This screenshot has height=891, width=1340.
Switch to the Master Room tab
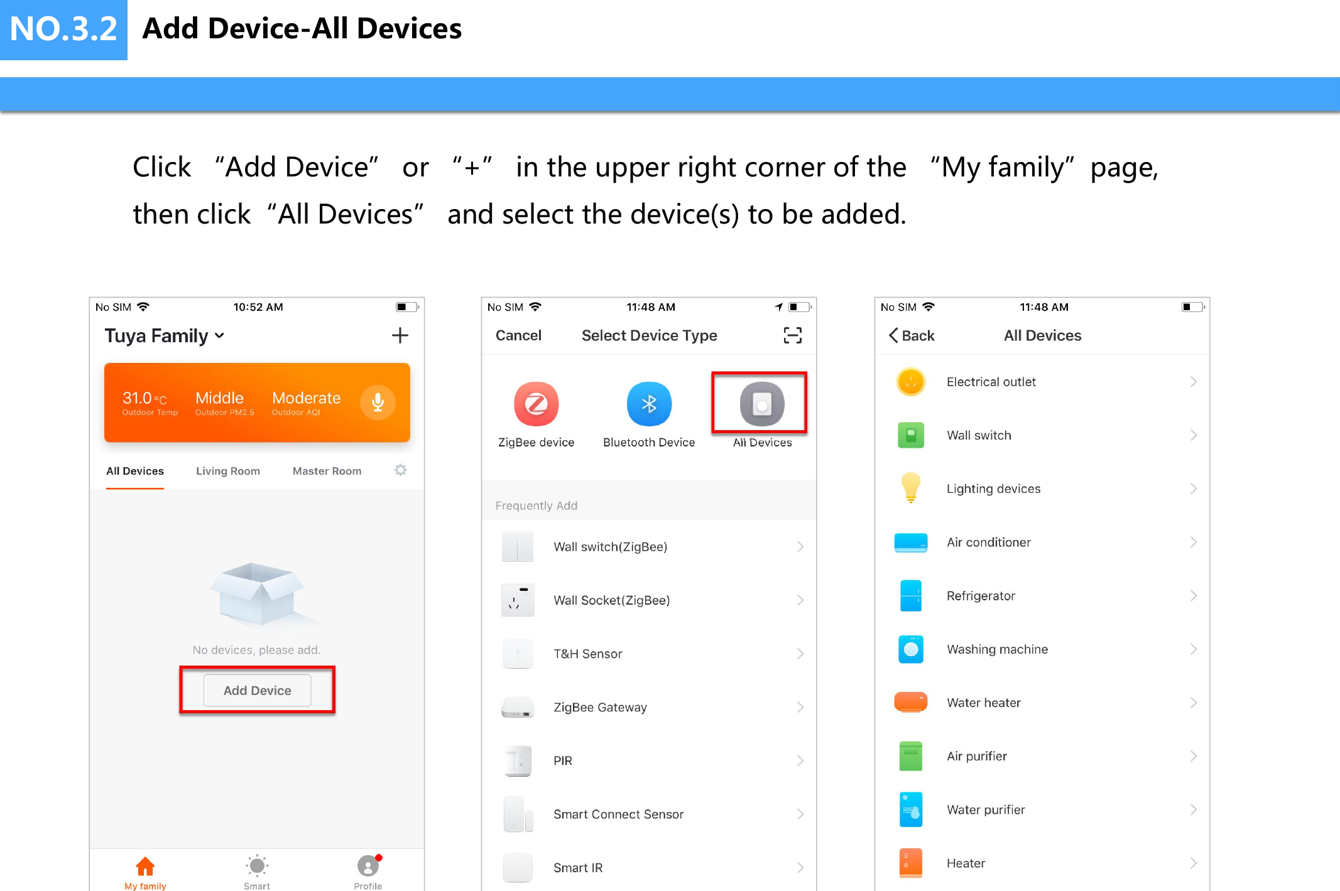pyautogui.click(x=327, y=470)
